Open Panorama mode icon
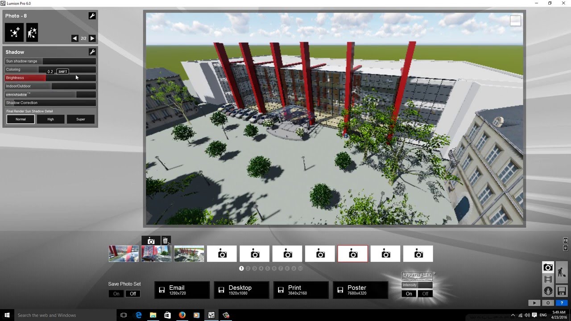 (x=548, y=291)
